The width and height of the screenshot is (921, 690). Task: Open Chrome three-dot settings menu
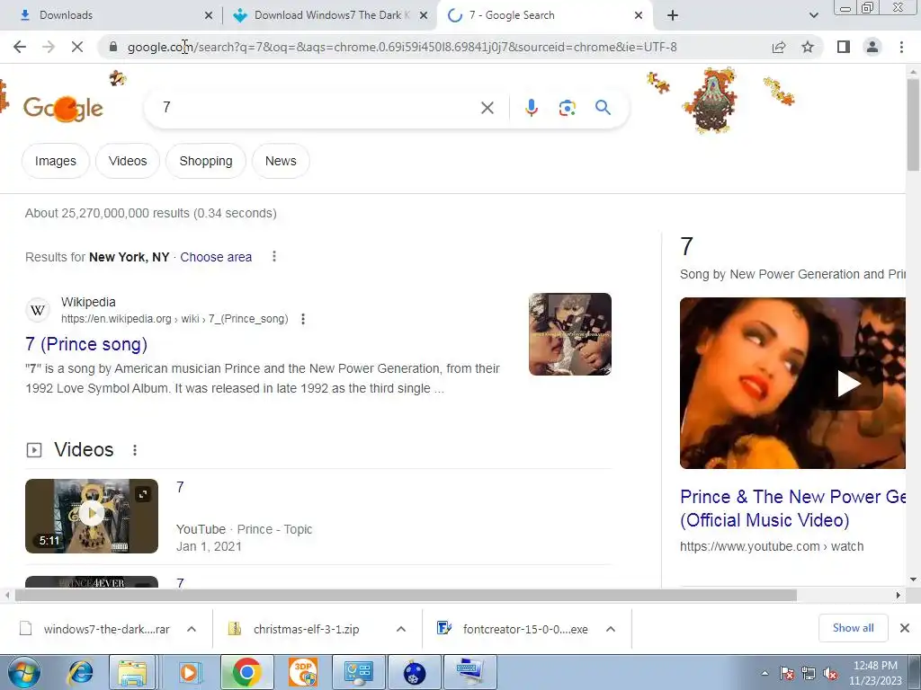click(x=901, y=47)
